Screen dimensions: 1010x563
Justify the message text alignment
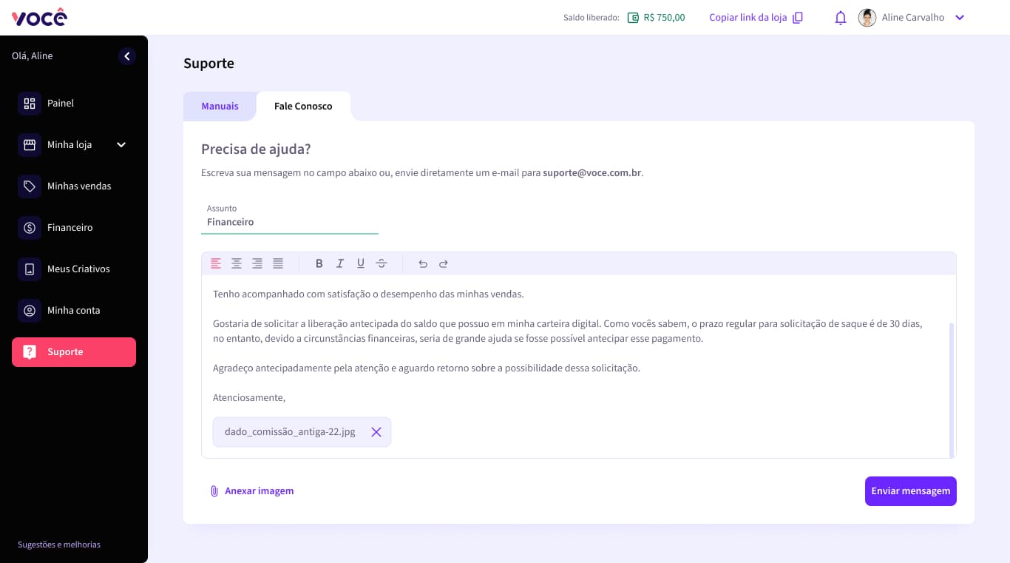tap(278, 263)
